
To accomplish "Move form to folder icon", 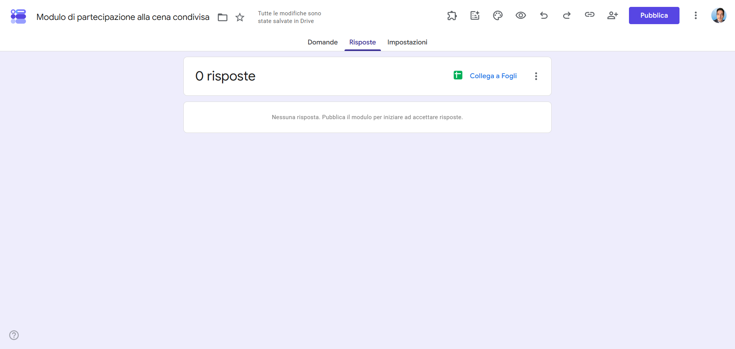I will (x=222, y=17).
